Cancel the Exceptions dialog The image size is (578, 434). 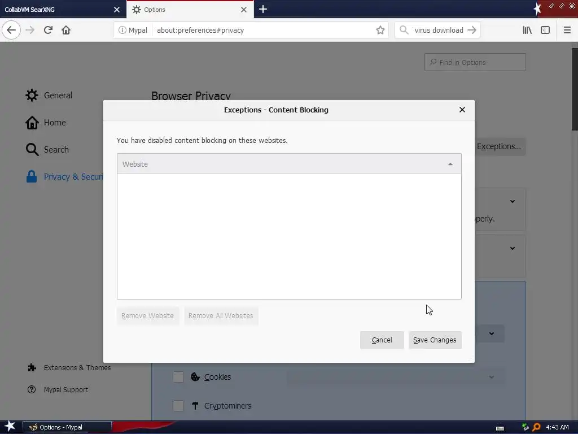[382, 340]
